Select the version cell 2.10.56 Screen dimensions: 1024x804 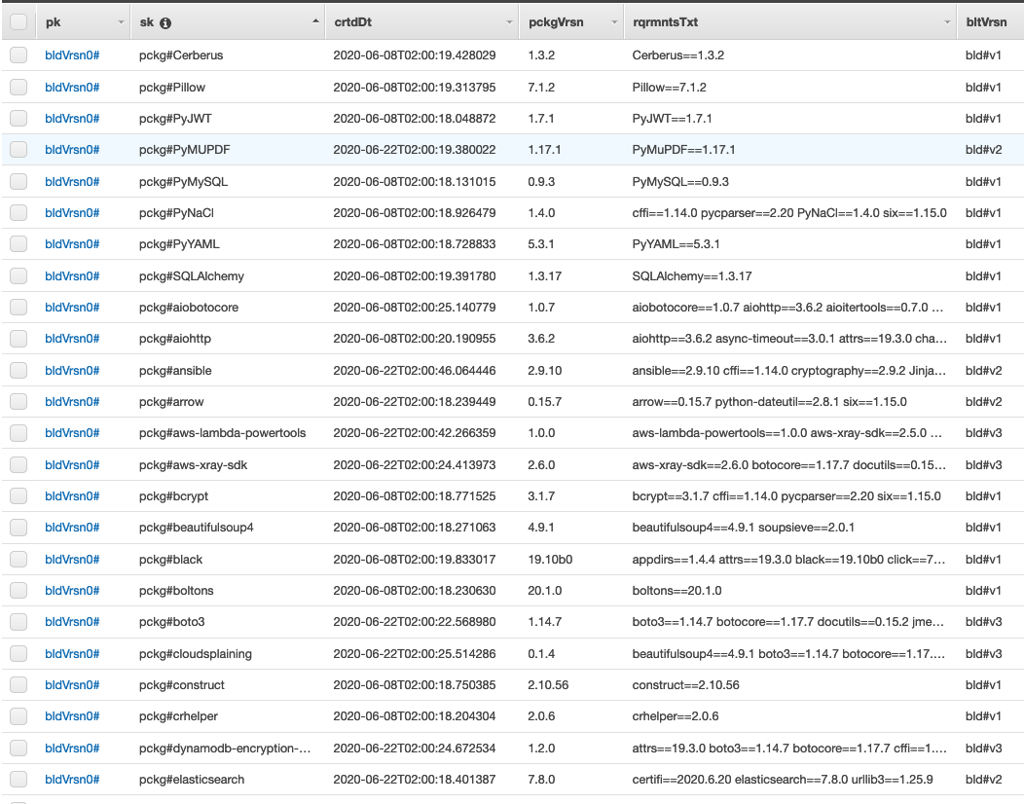pos(548,684)
